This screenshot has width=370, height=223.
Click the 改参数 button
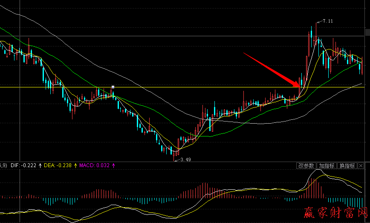click(306, 165)
